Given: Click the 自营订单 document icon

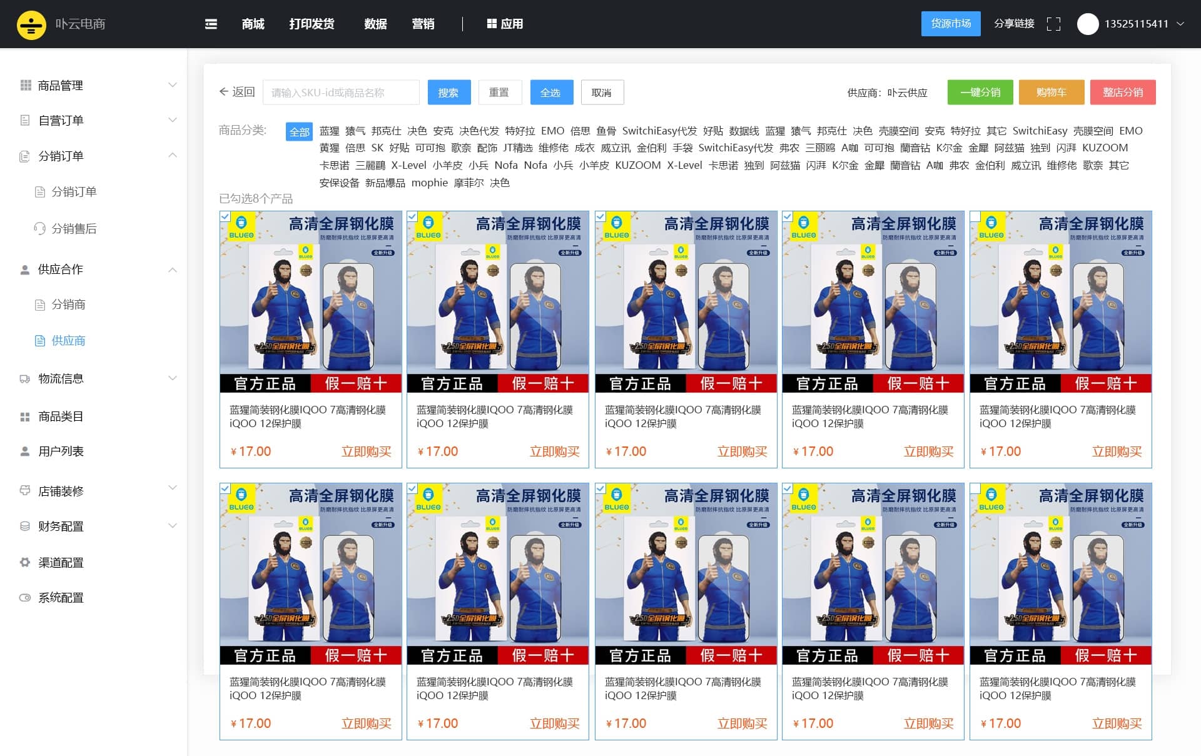Looking at the screenshot, I should tap(25, 120).
